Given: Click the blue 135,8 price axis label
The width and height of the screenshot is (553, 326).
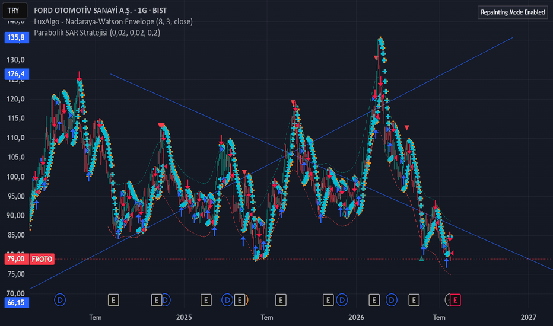Looking at the screenshot, I should pyautogui.click(x=17, y=37).
